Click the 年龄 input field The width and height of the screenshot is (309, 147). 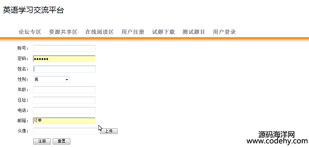tap(64, 90)
